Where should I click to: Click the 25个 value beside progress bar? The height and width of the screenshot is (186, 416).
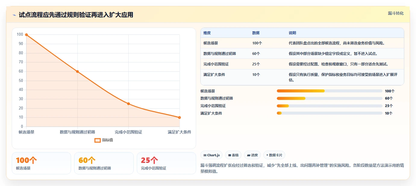coord(389,106)
